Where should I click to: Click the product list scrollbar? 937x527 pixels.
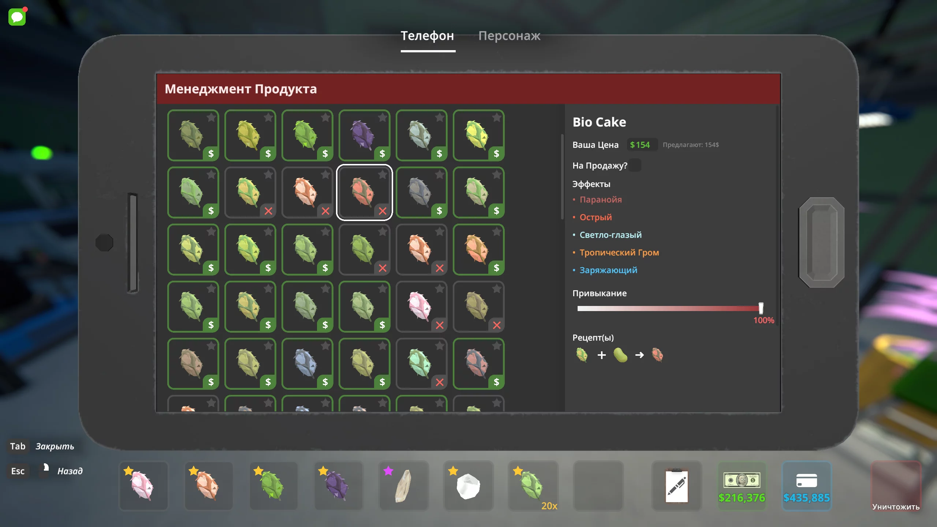click(x=562, y=177)
